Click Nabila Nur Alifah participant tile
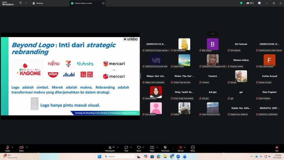 241,108
